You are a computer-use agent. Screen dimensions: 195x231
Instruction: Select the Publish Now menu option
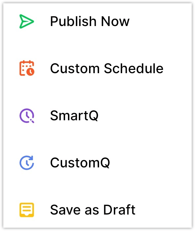click(x=98, y=21)
